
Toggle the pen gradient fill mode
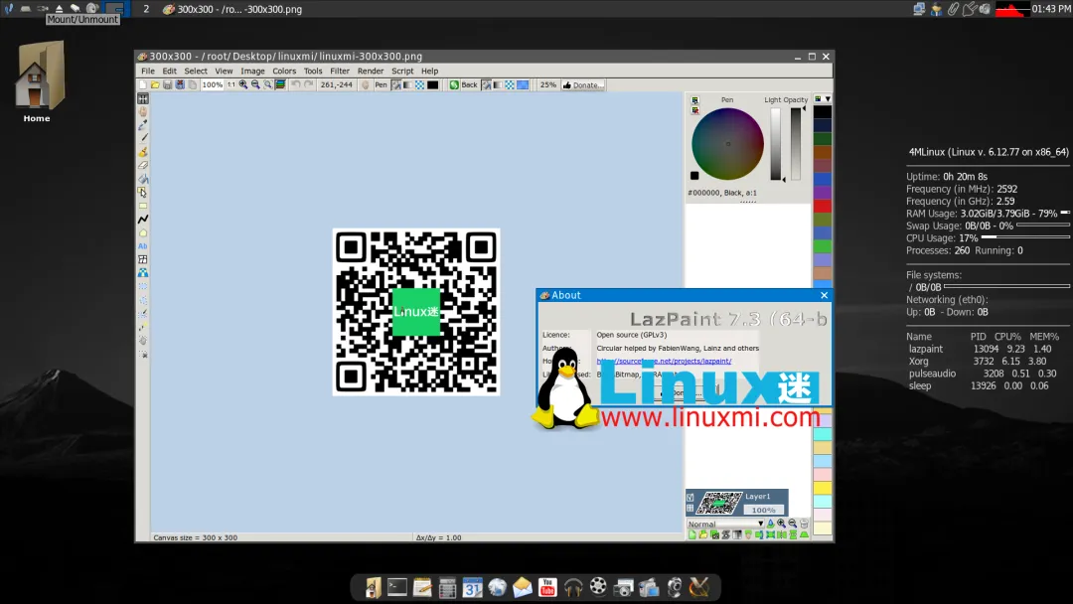pyautogui.click(x=408, y=84)
